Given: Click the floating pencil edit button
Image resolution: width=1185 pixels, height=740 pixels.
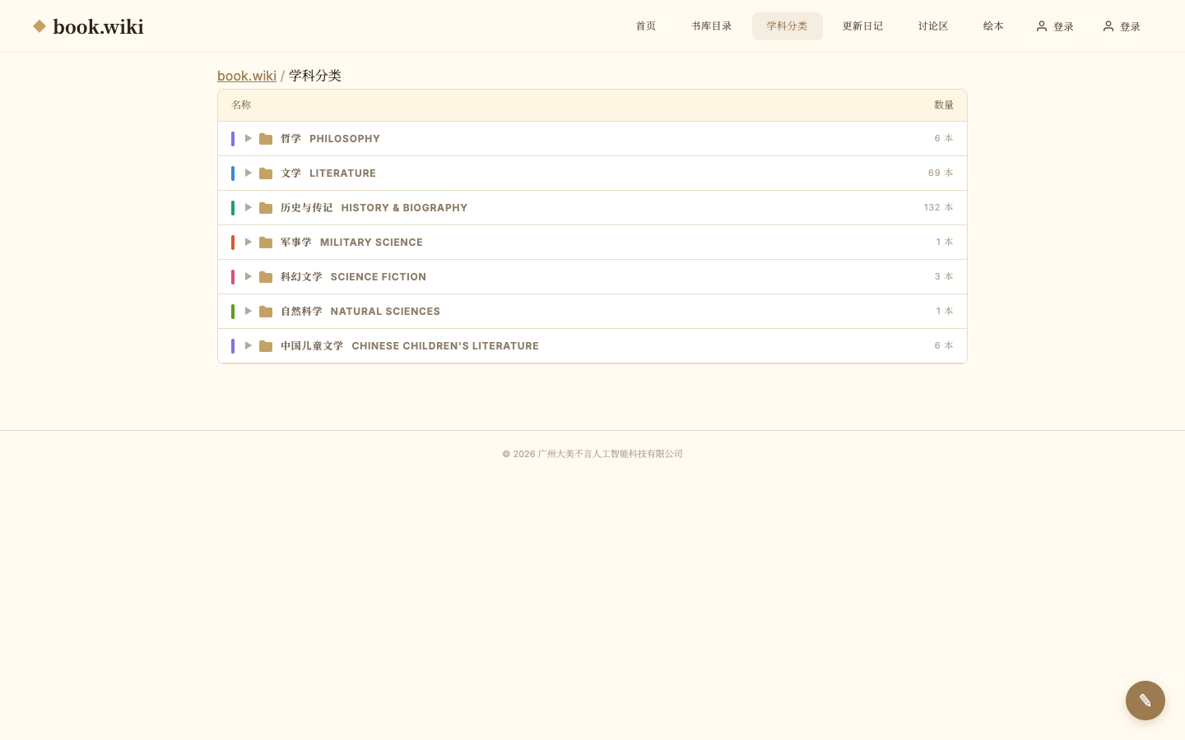Looking at the screenshot, I should [1145, 701].
